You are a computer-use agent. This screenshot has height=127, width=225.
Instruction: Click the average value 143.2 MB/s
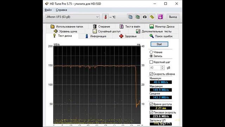(x=161, y=97)
